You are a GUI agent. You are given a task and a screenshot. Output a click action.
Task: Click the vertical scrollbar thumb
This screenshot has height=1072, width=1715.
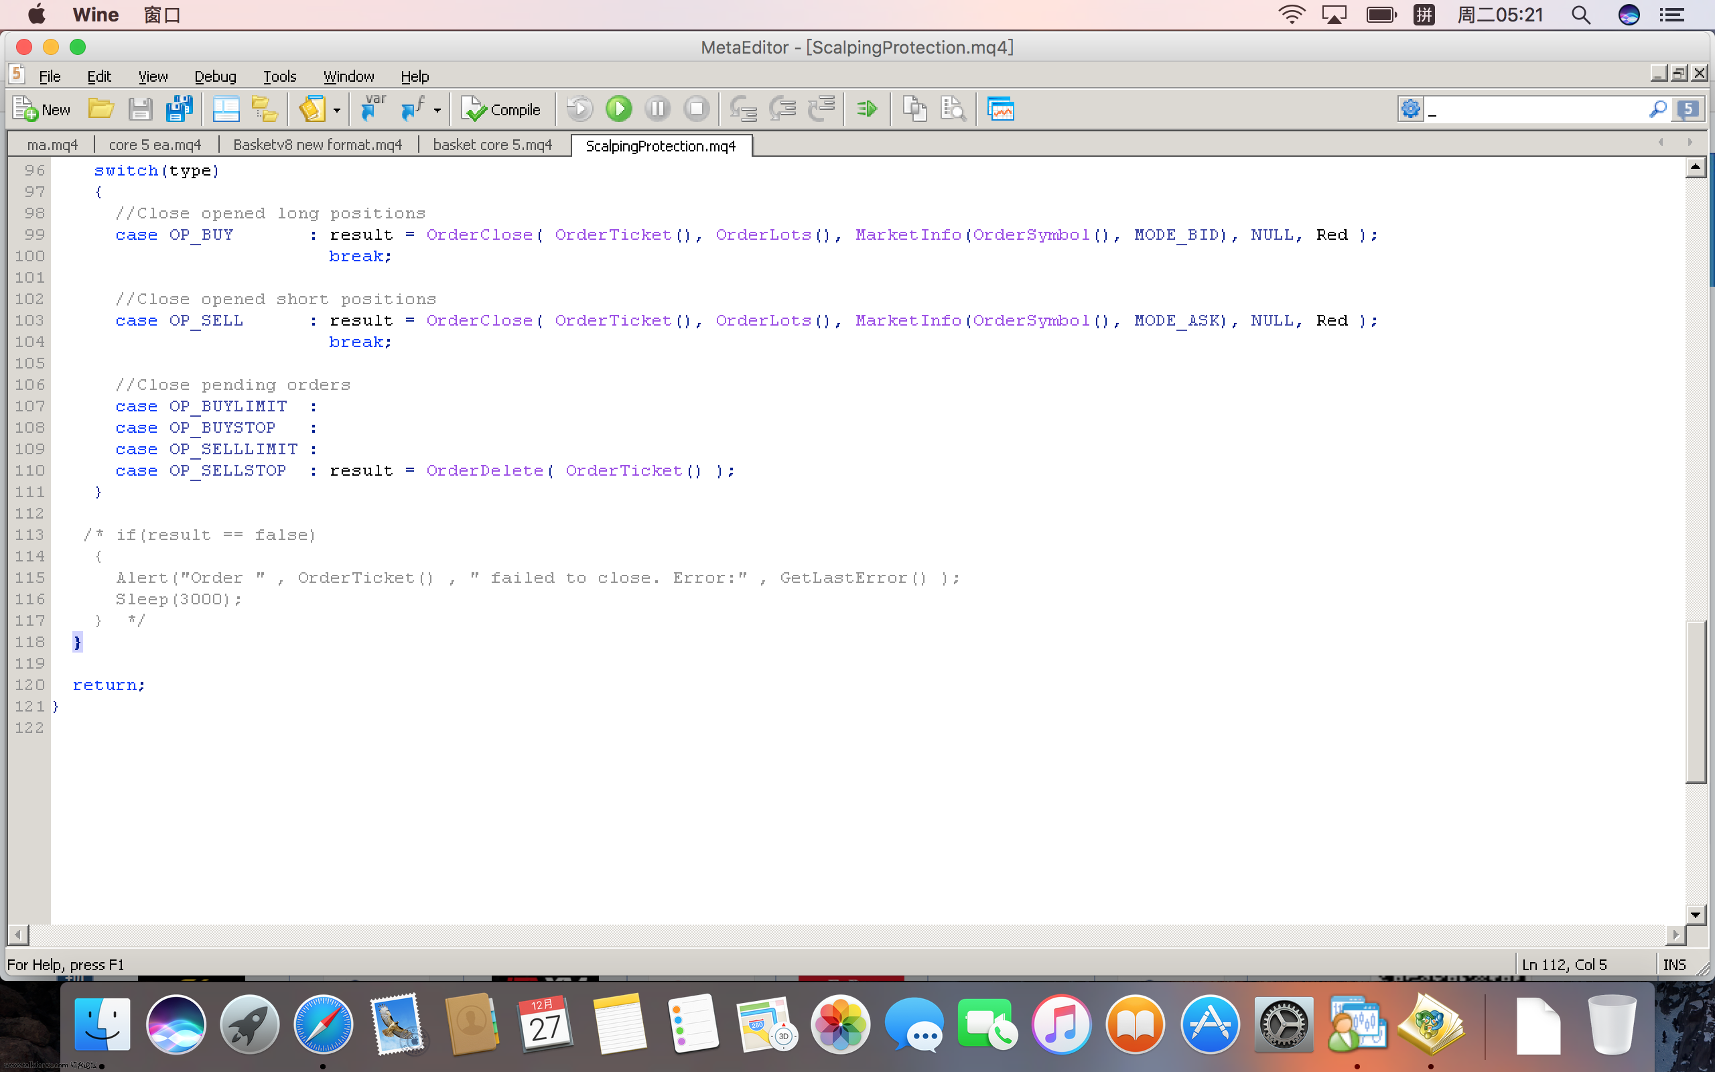1695,702
